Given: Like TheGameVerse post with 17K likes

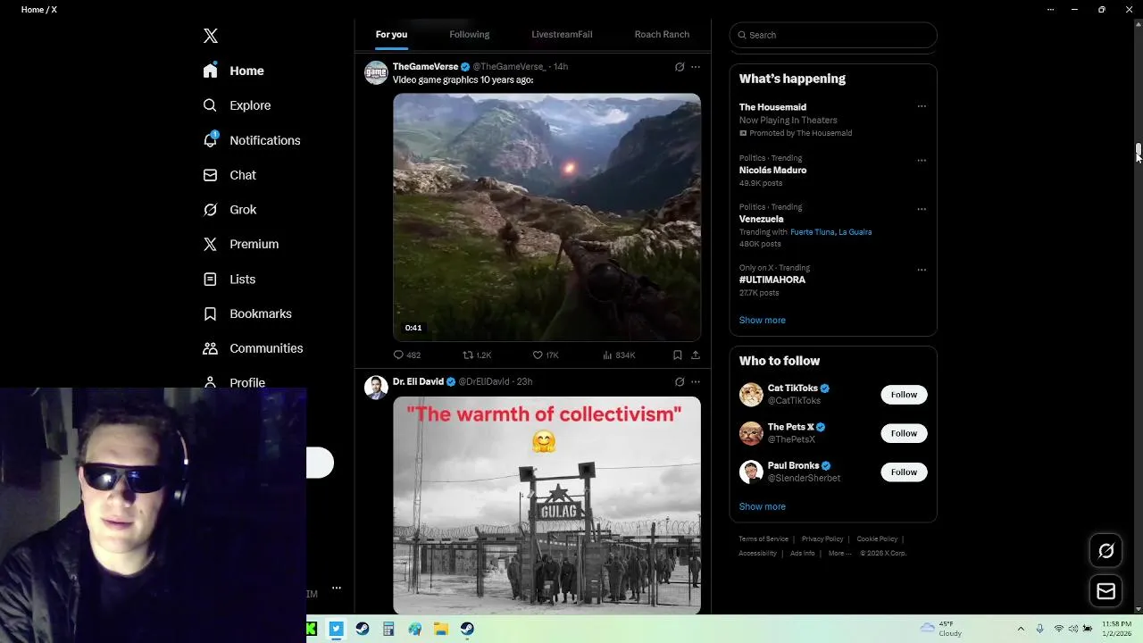Looking at the screenshot, I should coord(546,355).
